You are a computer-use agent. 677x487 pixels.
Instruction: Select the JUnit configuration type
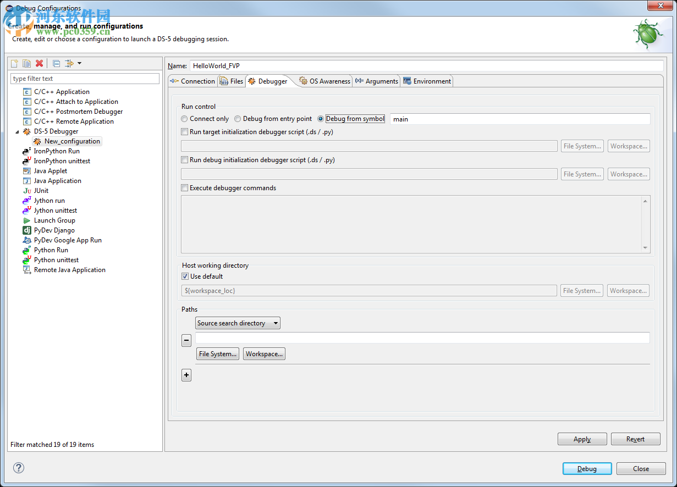(x=41, y=191)
